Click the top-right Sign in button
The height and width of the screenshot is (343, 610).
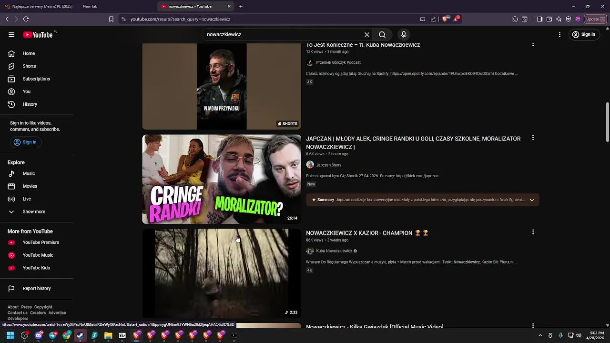click(x=584, y=34)
